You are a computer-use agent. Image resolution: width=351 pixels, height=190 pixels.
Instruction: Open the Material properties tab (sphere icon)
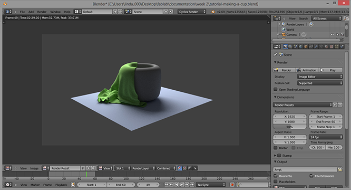pyautogui.click(x=326, y=46)
